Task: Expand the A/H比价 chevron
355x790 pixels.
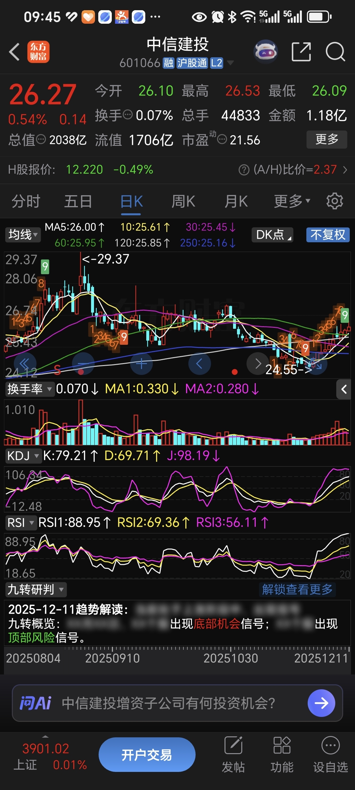Action: [x=345, y=170]
